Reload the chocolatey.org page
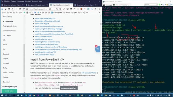Image resolution: width=173 pixels, height=97 pixels. (20, 9)
